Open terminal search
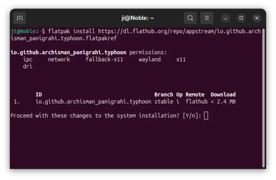The height and width of the screenshot is (180, 276). [190, 18]
